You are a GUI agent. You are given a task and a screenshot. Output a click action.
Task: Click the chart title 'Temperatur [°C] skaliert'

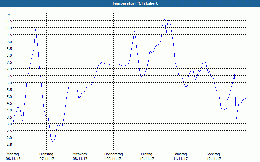point(135,3)
